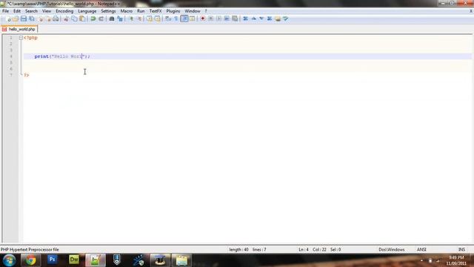
Task: Open the Plugins menu
Action: pyautogui.click(x=173, y=11)
